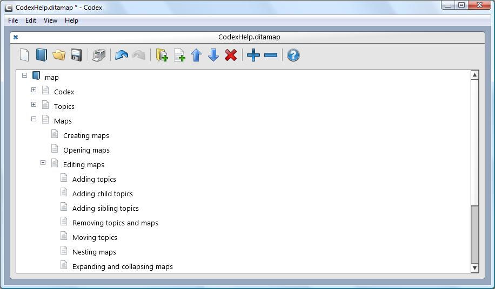This screenshot has width=495, height=289.
Task: Open help with the question mark icon
Action: pos(293,55)
